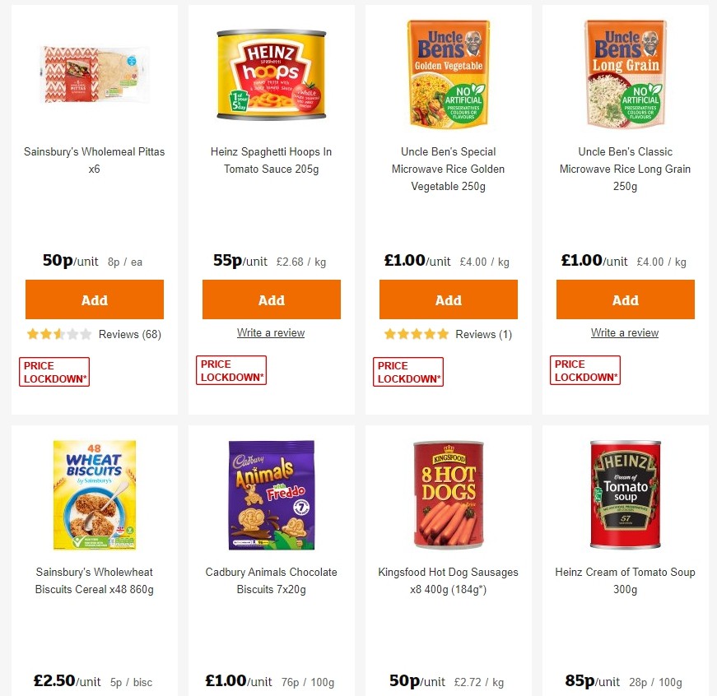Open Reviews for Uncle Ben's Golden Vegetable rice
Image resolution: width=717 pixels, height=696 pixels.
(x=483, y=334)
